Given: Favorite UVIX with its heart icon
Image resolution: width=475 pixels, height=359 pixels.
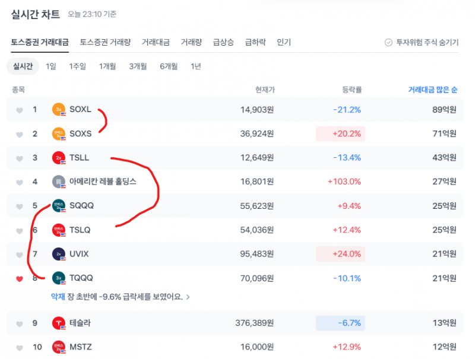Looking at the screenshot, I should [x=20, y=255].
